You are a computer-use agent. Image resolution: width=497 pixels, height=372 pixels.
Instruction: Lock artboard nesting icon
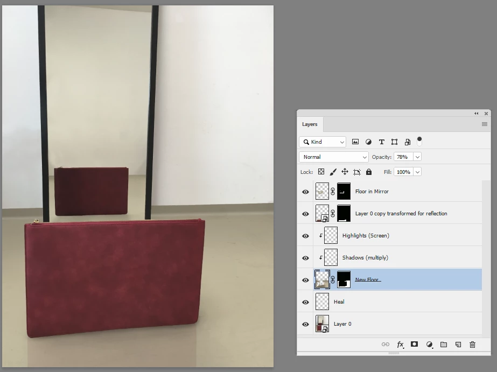point(356,172)
